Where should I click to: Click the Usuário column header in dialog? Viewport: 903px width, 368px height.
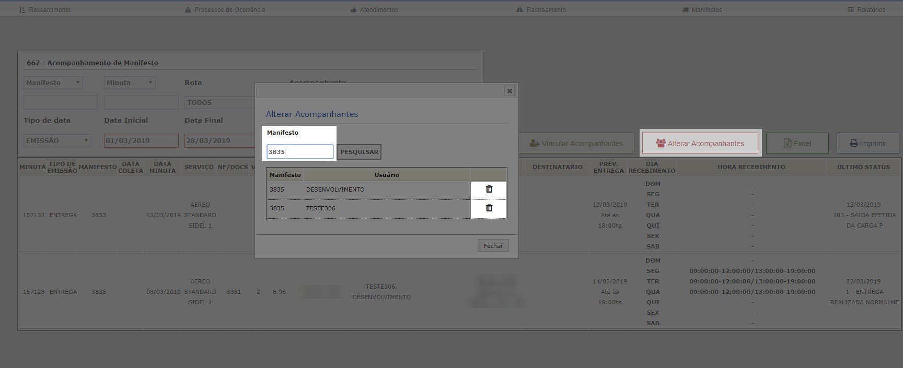tap(387, 175)
